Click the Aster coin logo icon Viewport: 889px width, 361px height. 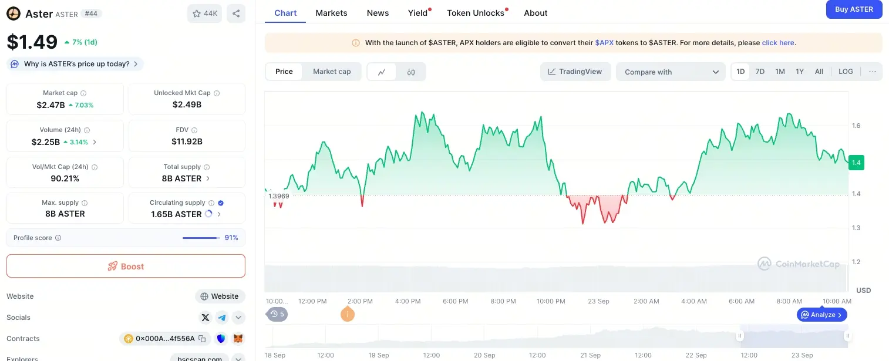[14, 14]
